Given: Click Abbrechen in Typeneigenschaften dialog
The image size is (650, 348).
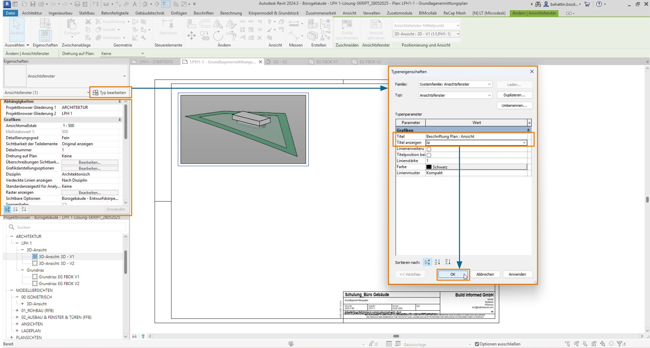Looking at the screenshot, I should coord(485,274).
